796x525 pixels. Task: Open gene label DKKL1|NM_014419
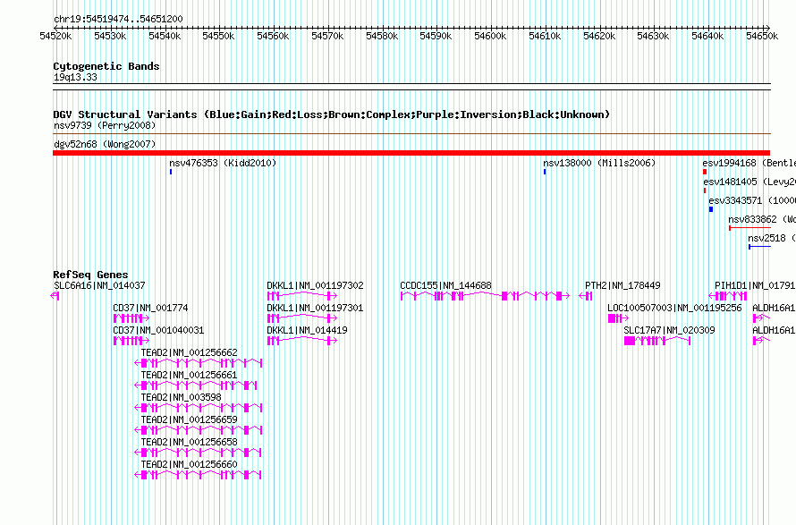pos(307,331)
